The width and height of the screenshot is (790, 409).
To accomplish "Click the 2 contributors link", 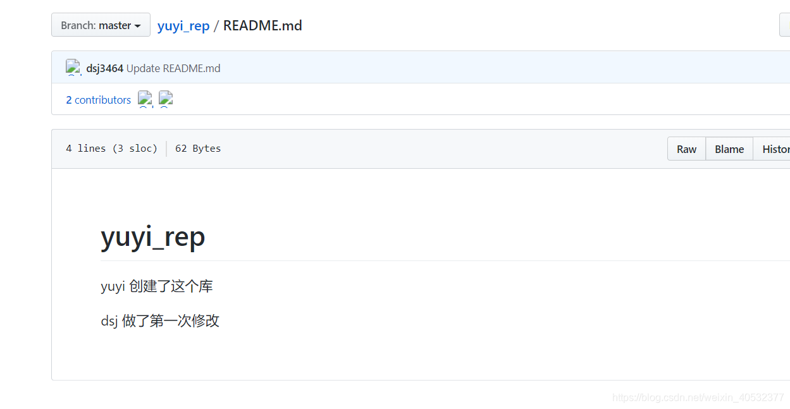I will (x=98, y=99).
